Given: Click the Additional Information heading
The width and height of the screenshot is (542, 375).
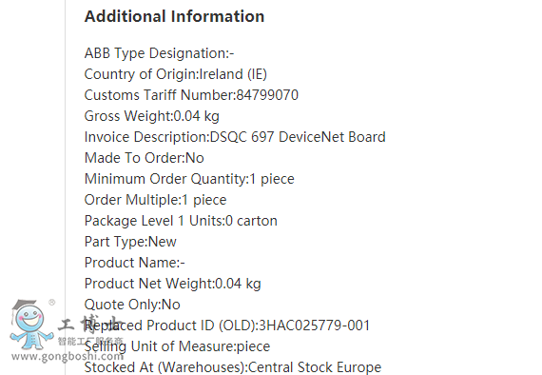Looking at the screenshot, I should (x=175, y=16).
